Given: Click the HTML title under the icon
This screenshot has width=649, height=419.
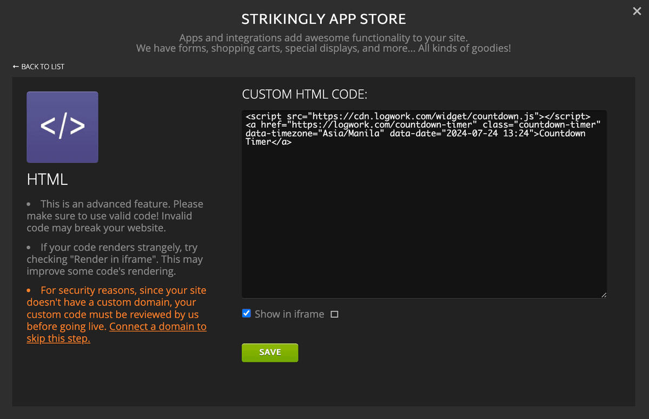Looking at the screenshot, I should point(47,179).
